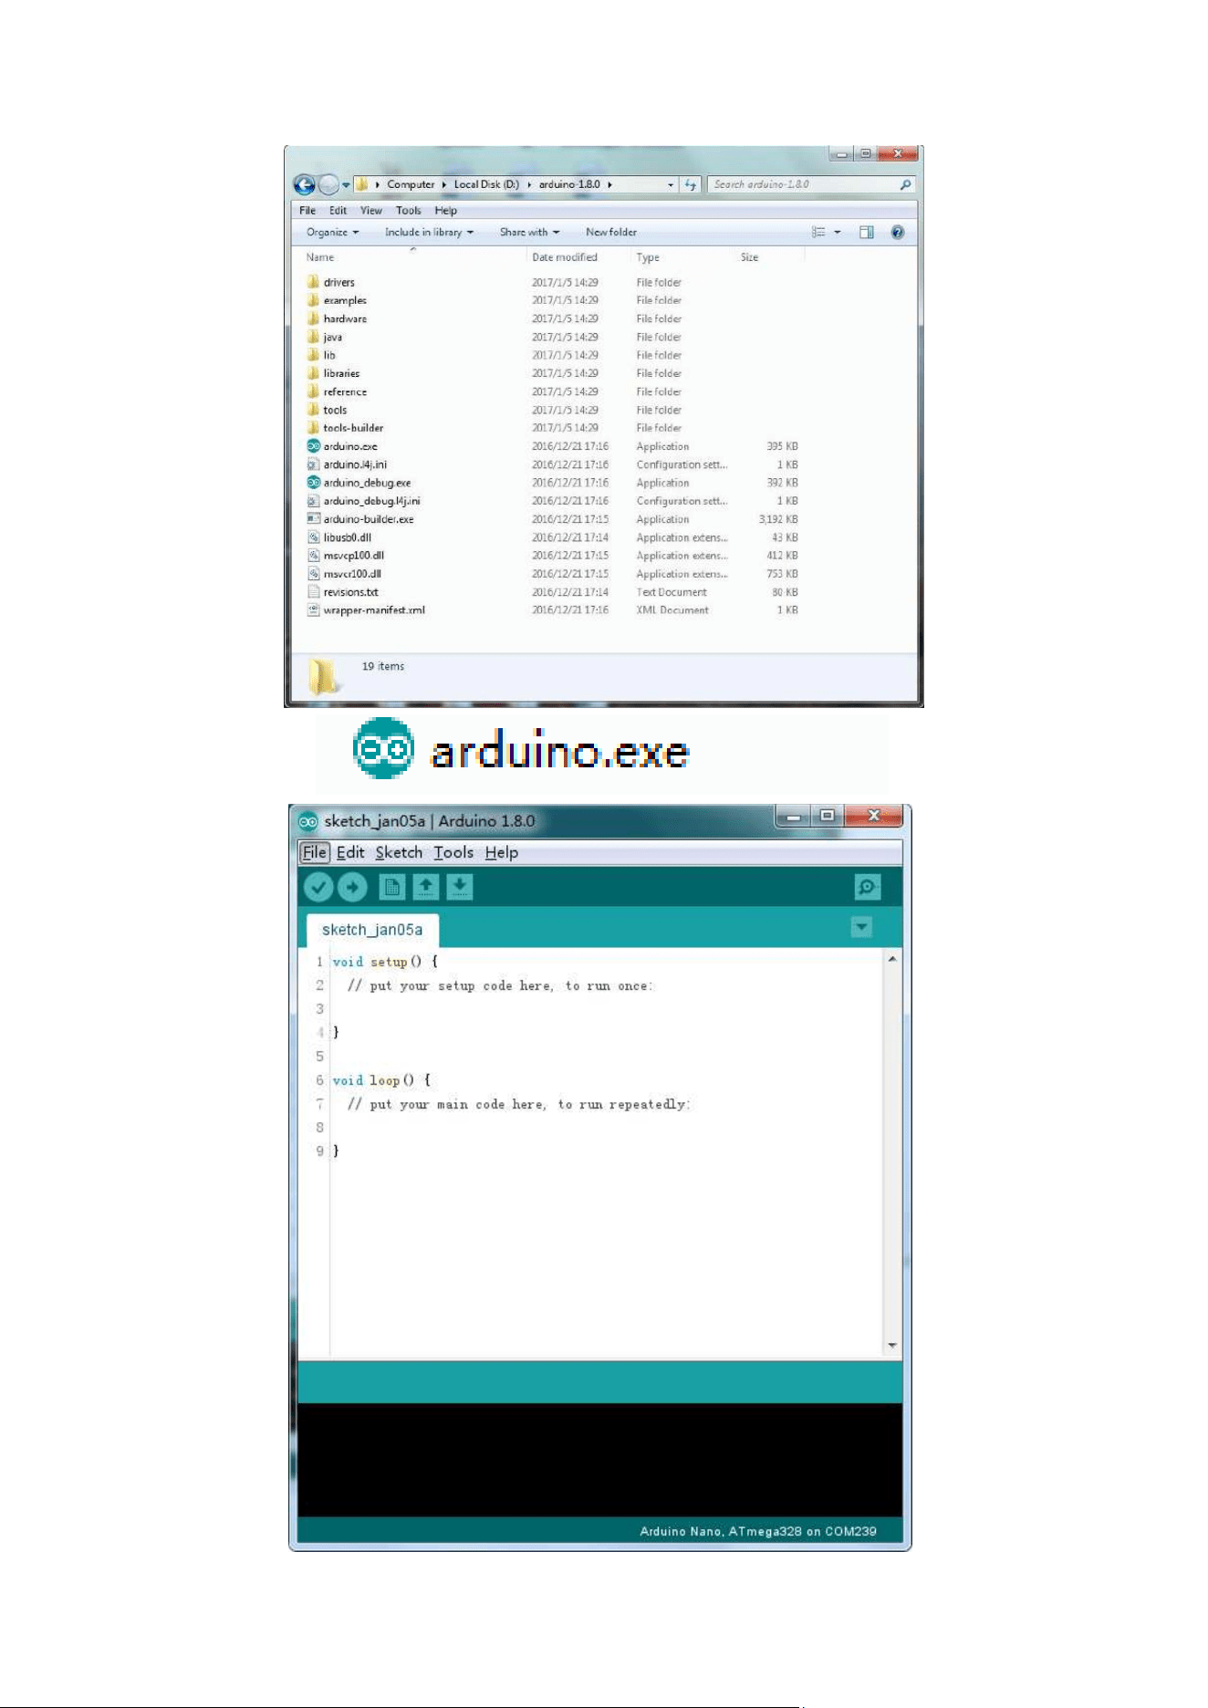Click line 6 void loop() code
1208x1708 pixels.
click(381, 1080)
